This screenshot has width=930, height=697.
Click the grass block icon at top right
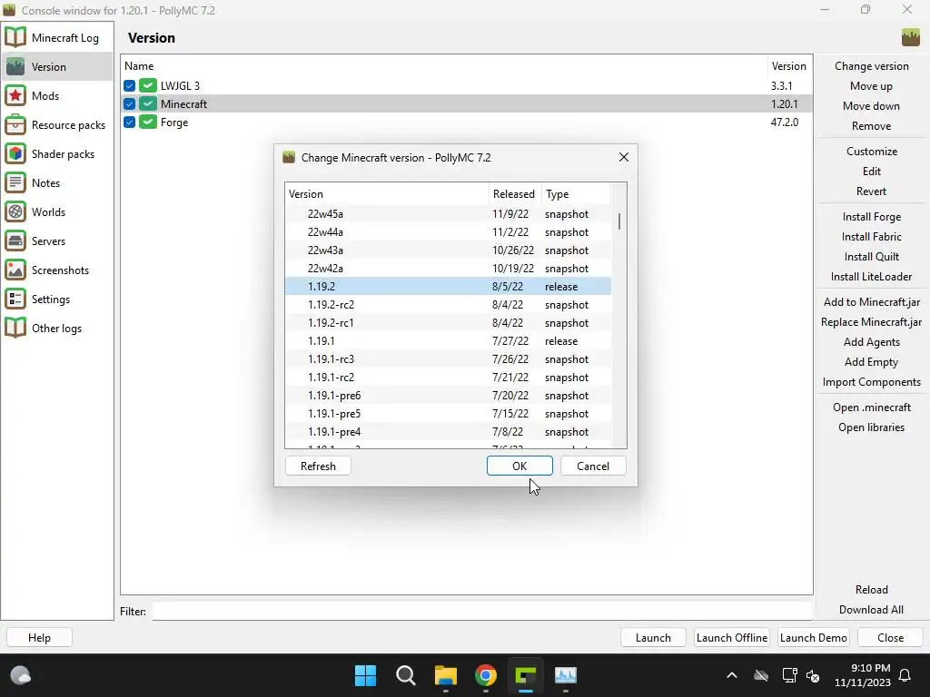(x=910, y=37)
